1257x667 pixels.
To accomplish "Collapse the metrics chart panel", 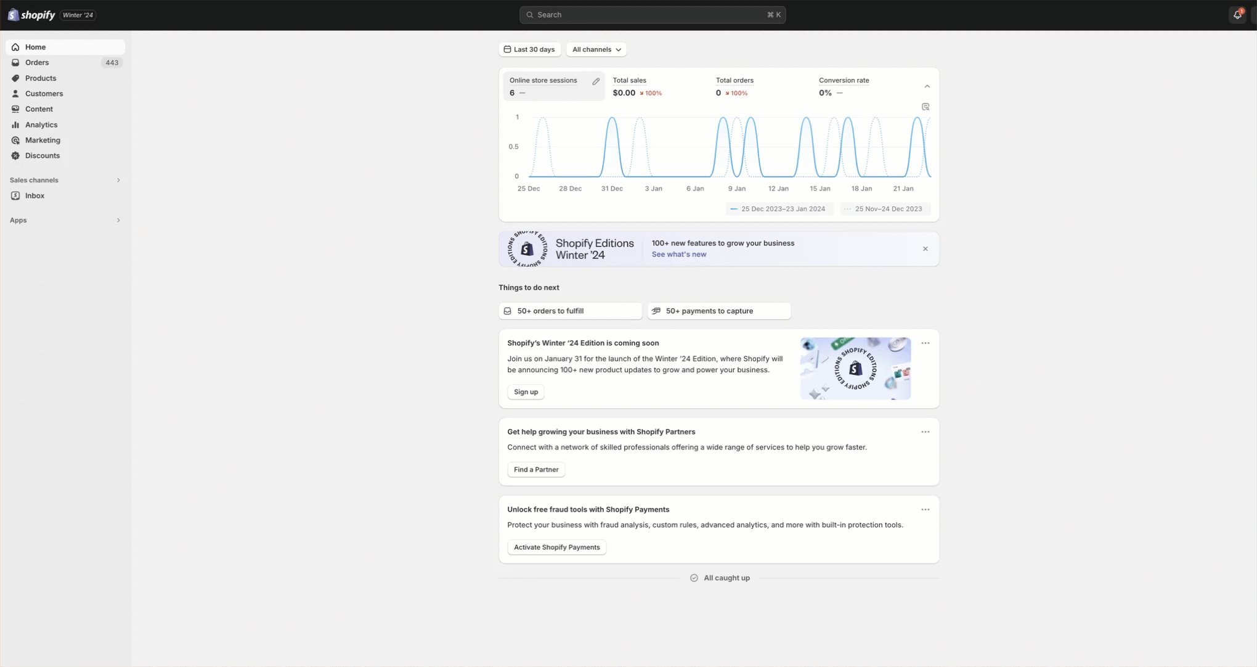I will 927,86.
